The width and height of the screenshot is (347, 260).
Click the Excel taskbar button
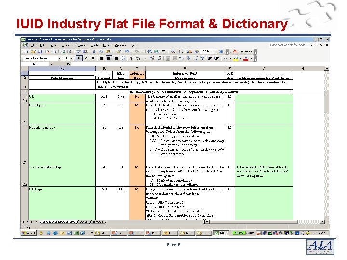click(x=222, y=233)
